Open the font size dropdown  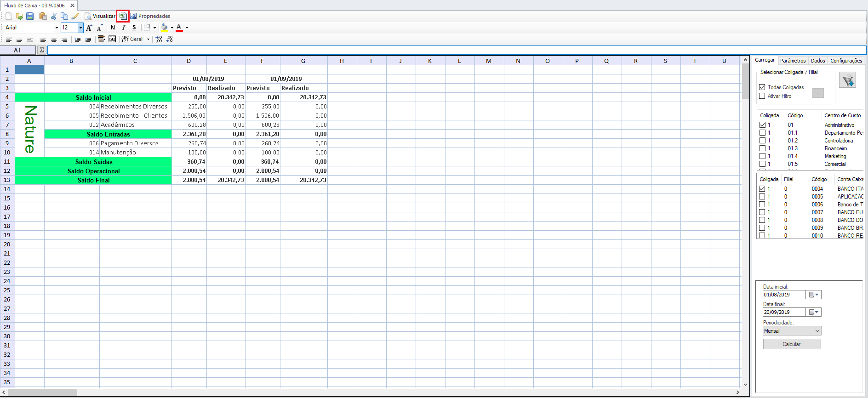pyautogui.click(x=80, y=28)
